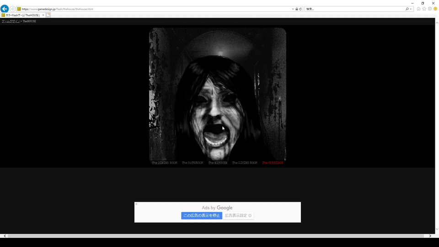Viewport: 439px width, 247px height.
Task: Click the "Ads by Google" text
Action: click(x=217, y=208)
